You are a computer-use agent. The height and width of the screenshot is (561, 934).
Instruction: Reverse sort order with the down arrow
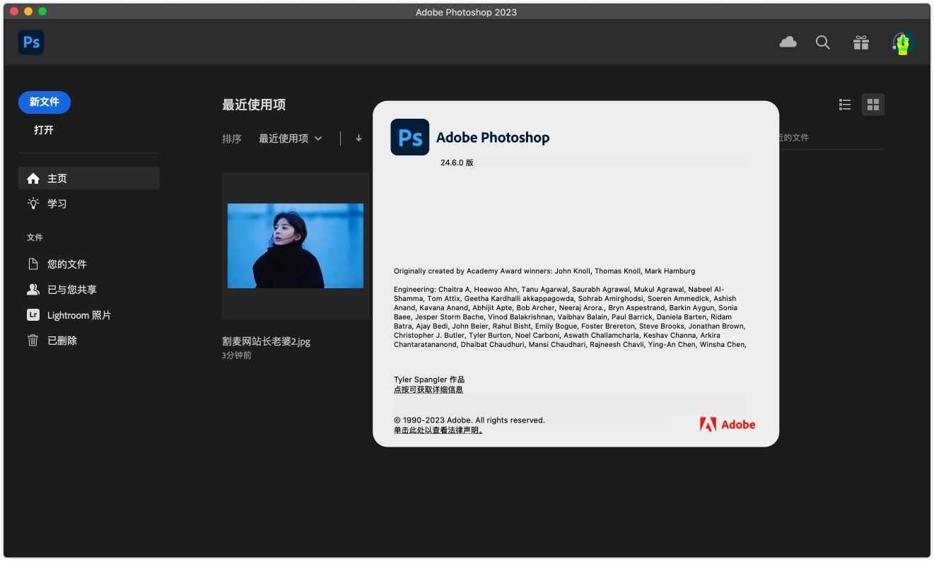pos(358,138)
